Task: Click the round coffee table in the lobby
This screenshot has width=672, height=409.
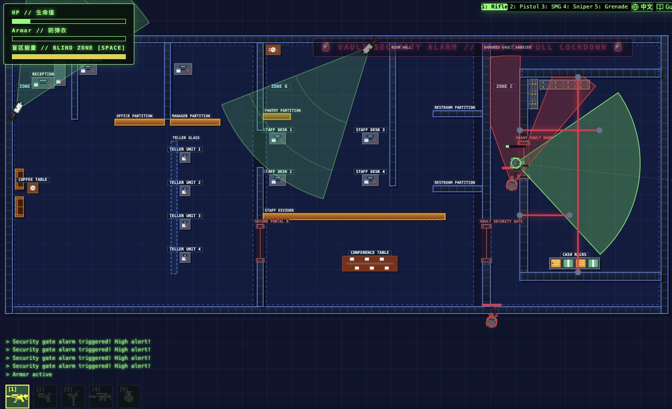Action: pos(33,188)
